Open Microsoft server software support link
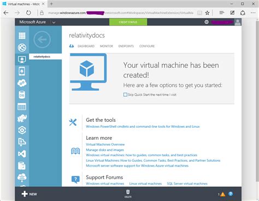Viewport: 259px width, 201px height. click(x=137, y=165)
